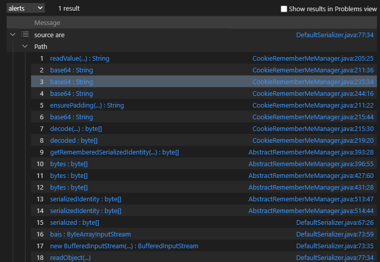The width and height of the screenshot is (380, 262).
Task: Open CookieRememberMeManager.java:219:20 location link
Action: point(313,141)
